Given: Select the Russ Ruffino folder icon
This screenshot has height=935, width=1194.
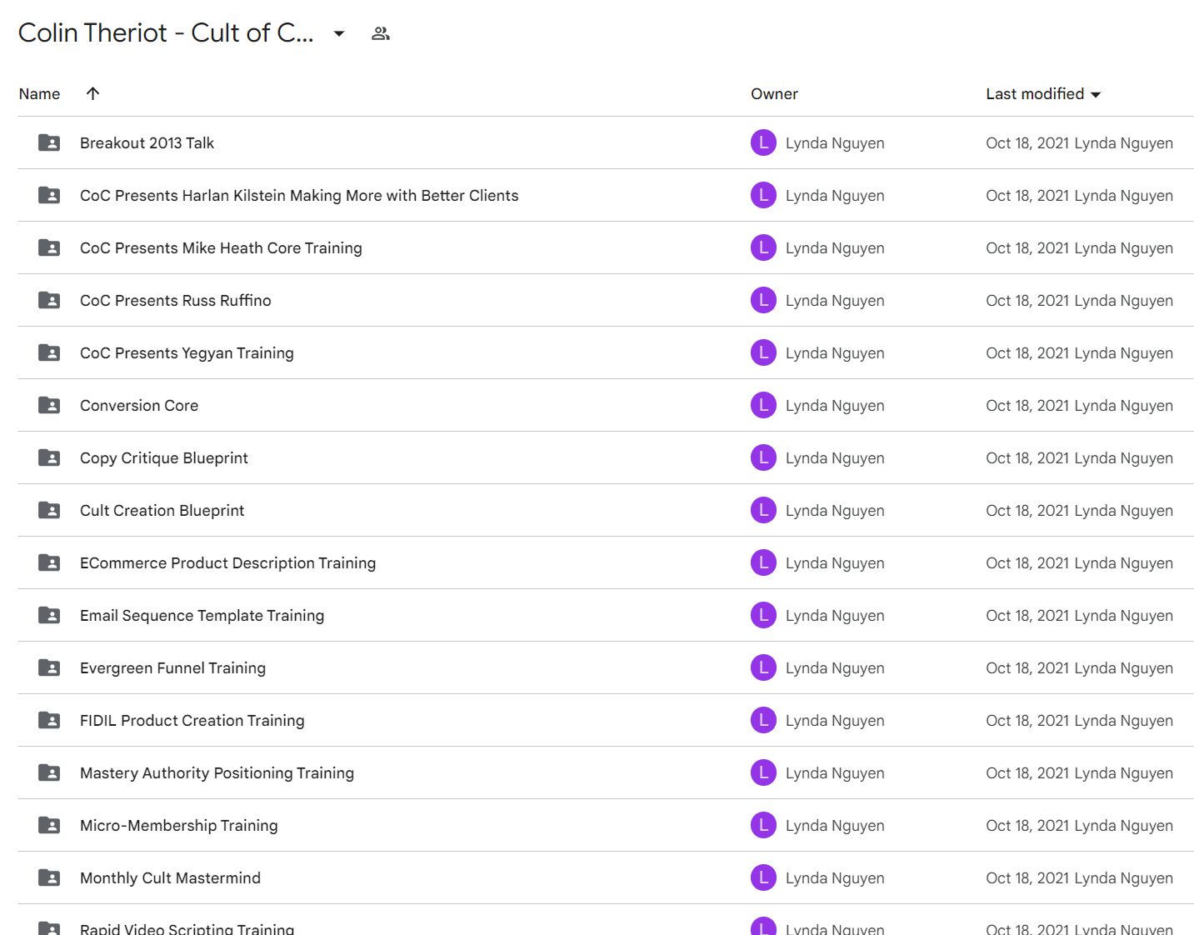Looking at the screenshot, I should point(49,300).
